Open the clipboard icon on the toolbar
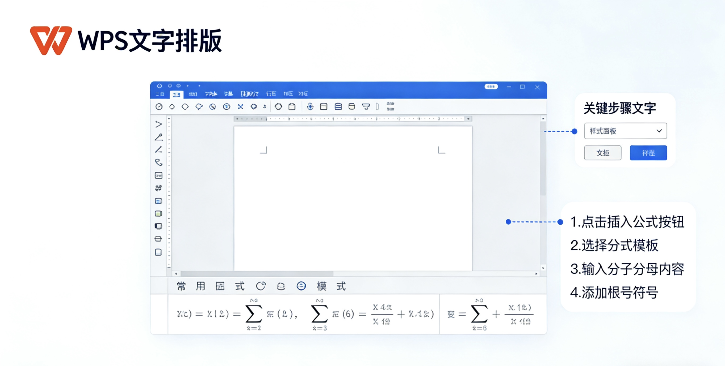This screenshot has width=725, height=366. 292,107
